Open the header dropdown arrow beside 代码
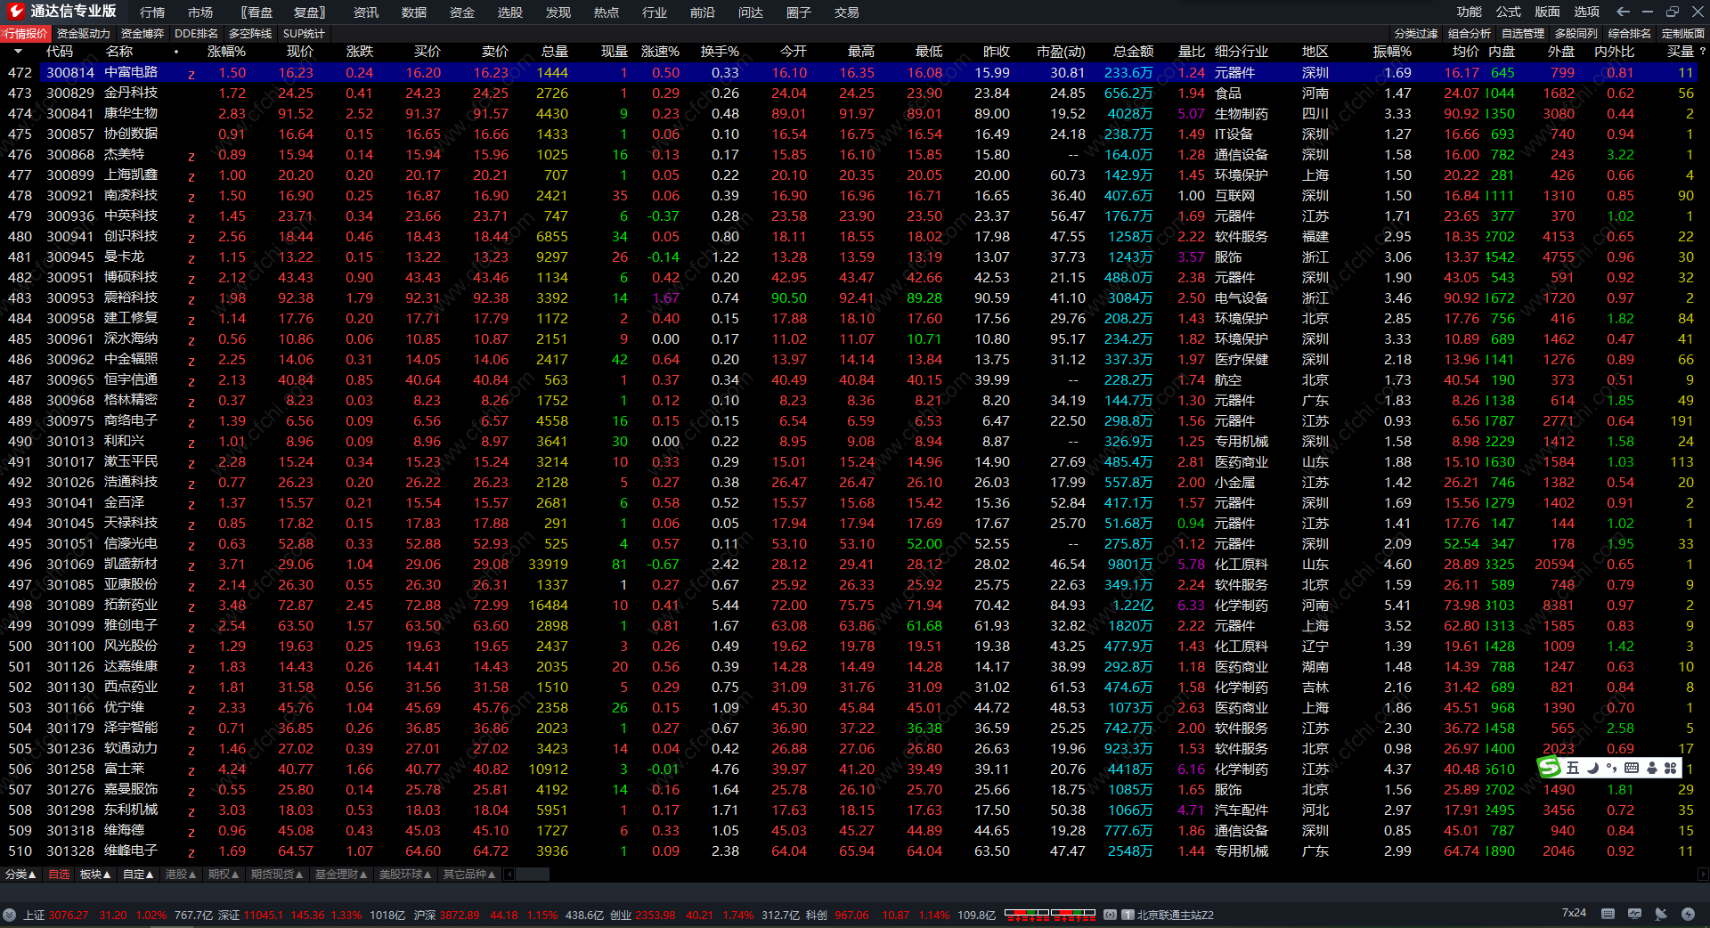 tap(18, 52)
